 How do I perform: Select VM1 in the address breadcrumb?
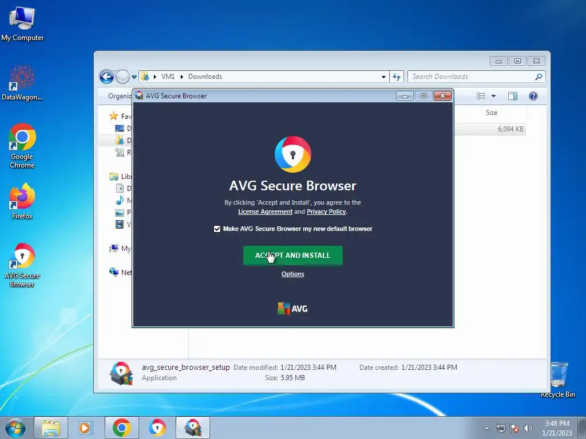[x=168, y=77]
